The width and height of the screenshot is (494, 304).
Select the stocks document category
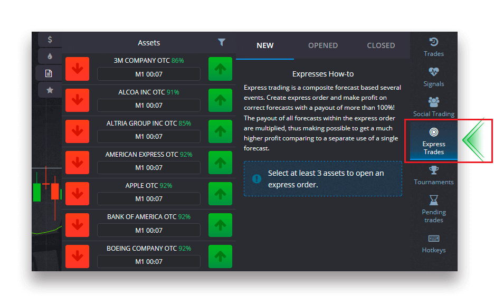point(50,73)
